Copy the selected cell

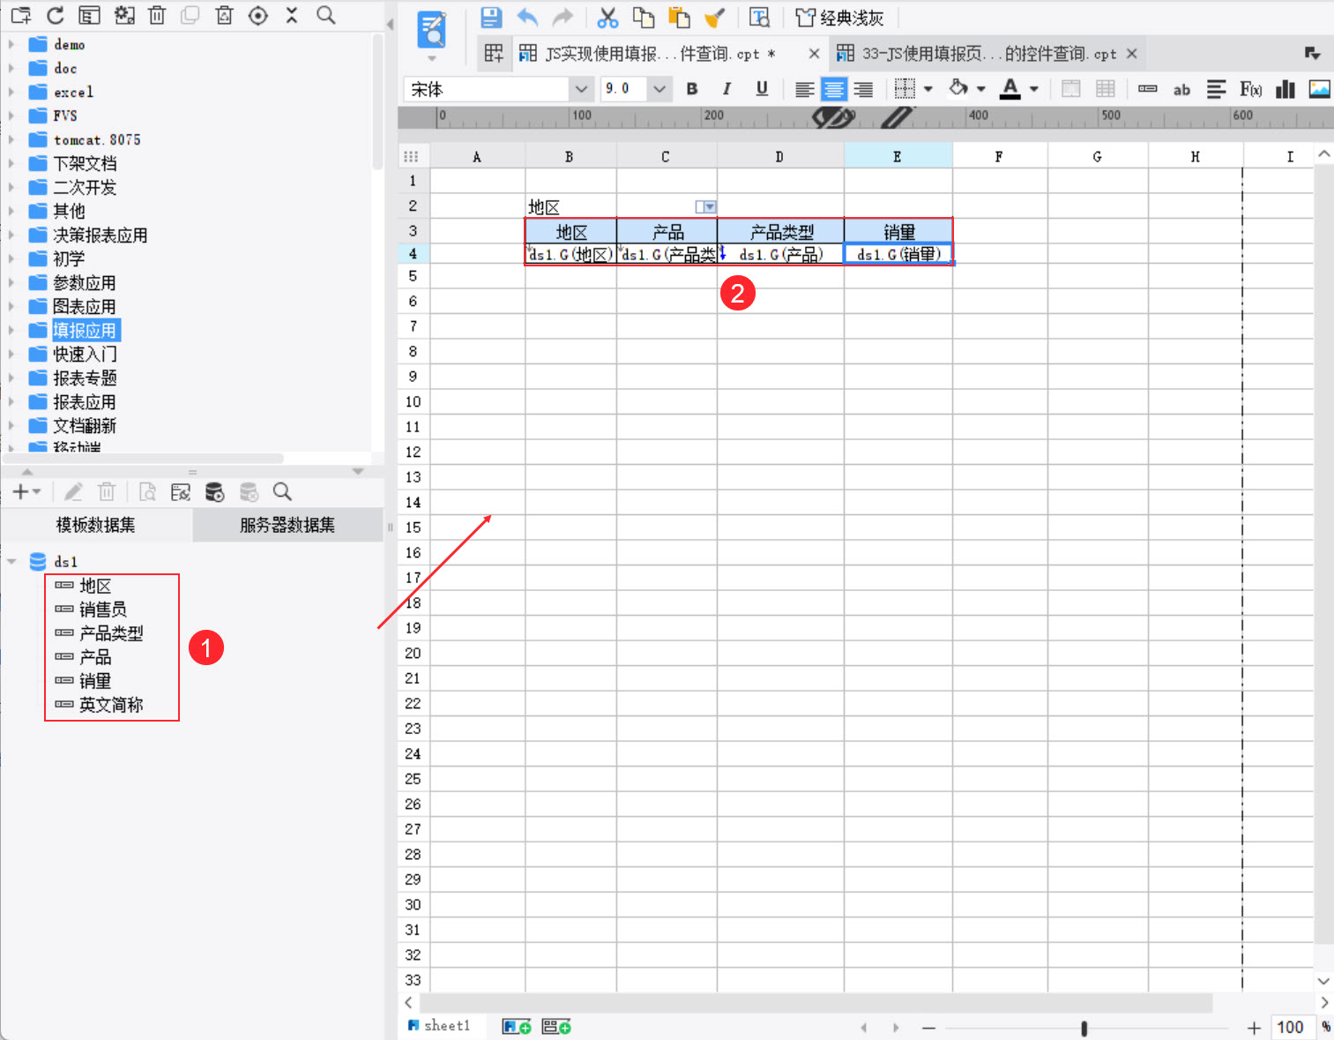click(644, 17)
